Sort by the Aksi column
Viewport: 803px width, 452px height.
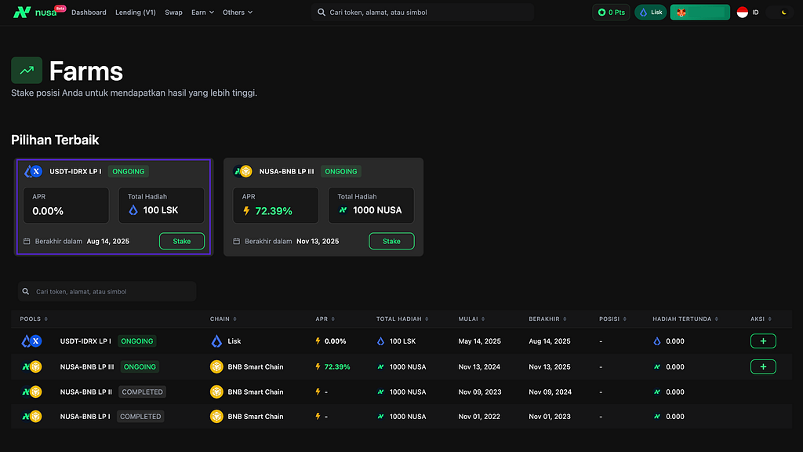tap(761, 319)
